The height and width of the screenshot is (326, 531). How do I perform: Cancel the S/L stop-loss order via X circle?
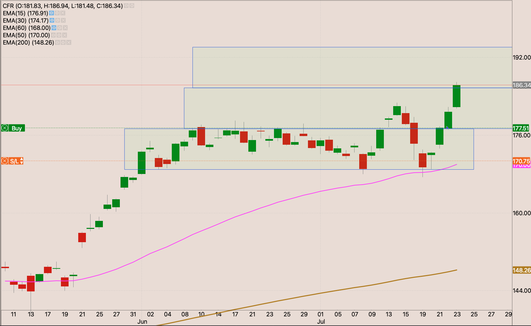(5, 161)
